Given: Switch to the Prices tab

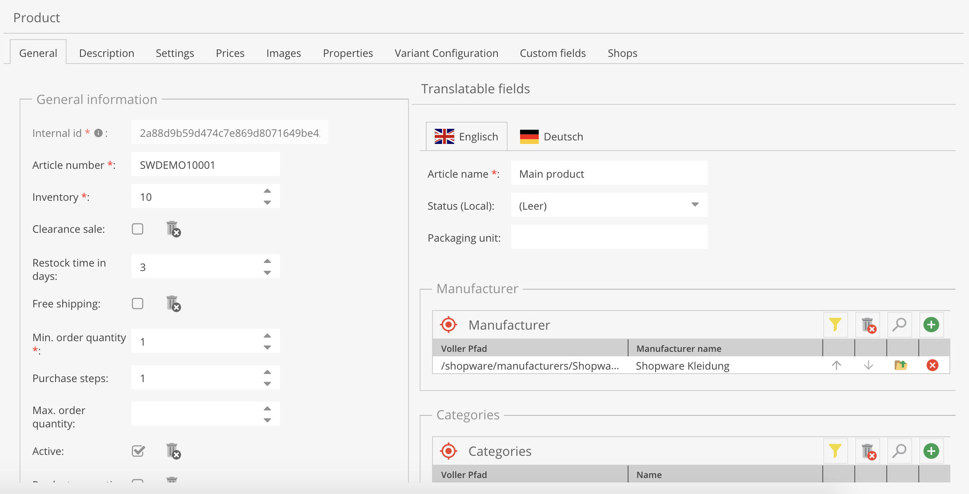Looking at the screenshot, I should coord(230,53).
